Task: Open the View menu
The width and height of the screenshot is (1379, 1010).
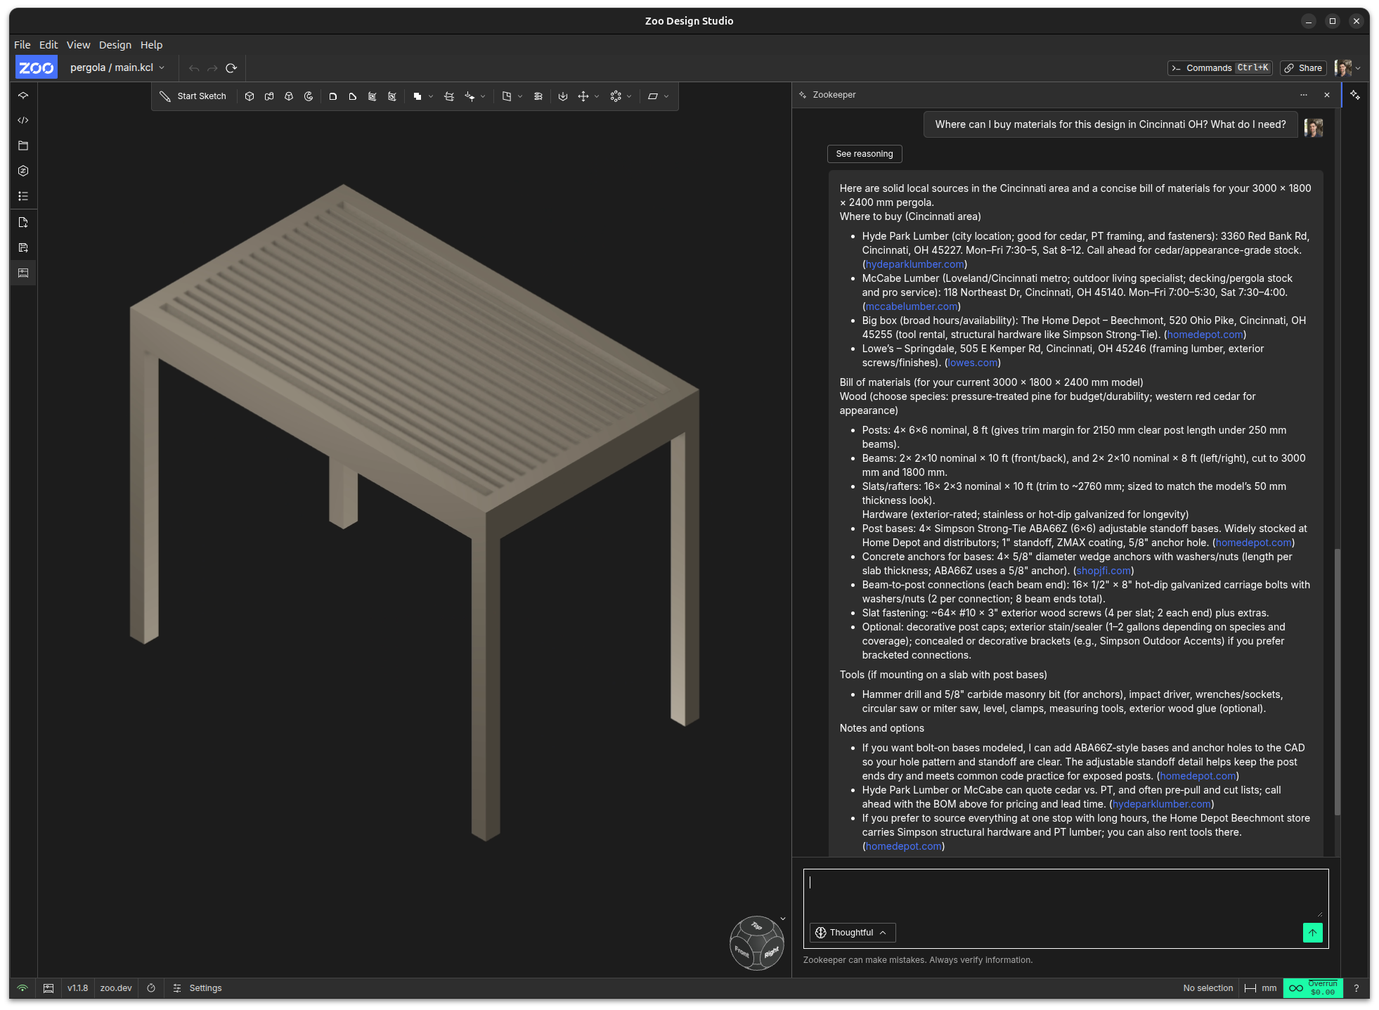Action: (78, 45)
